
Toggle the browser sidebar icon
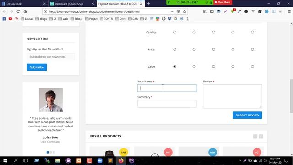[x=212, y=11]
